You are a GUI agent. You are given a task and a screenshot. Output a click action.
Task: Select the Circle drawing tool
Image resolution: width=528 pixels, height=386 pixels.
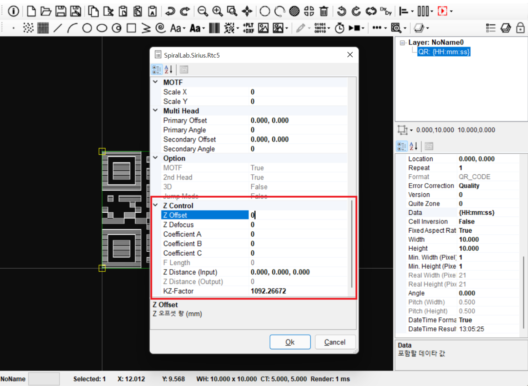coord(87,28)
